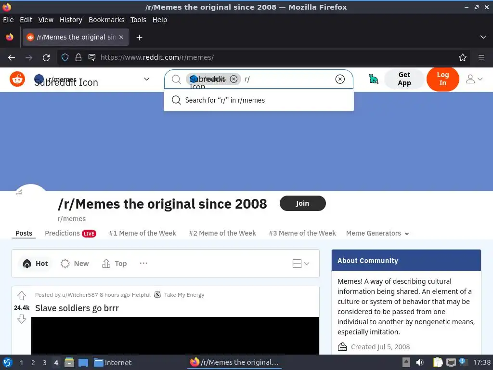Viewport: 493px width, 370px height.
Task: Remove the subreddit filter chip from search
Action: pos(234,79)
